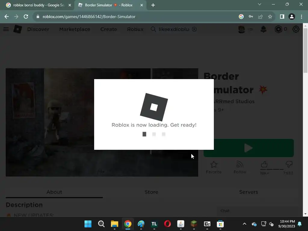This screenshot has width=308, height=231.
Task: Give the game a thumbs down
Action: [289, 164]
